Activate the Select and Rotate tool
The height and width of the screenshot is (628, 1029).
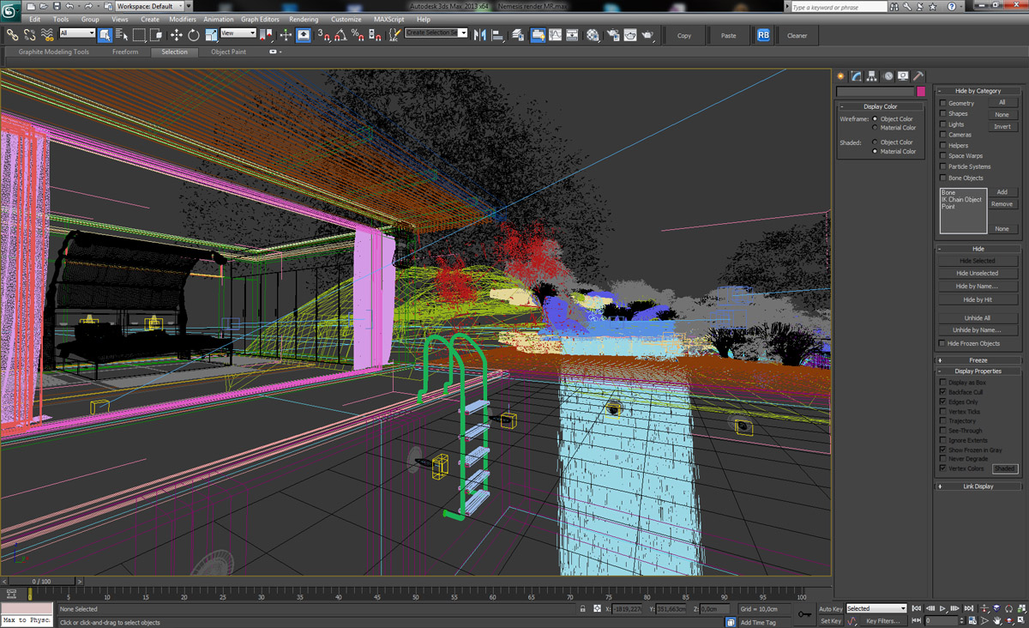(194, 35)
